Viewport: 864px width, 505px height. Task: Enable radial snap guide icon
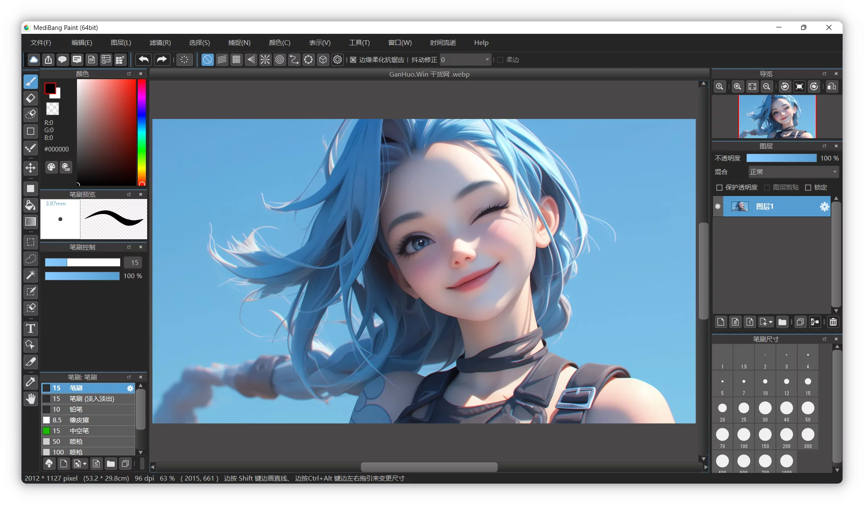(x=265, y=59)
